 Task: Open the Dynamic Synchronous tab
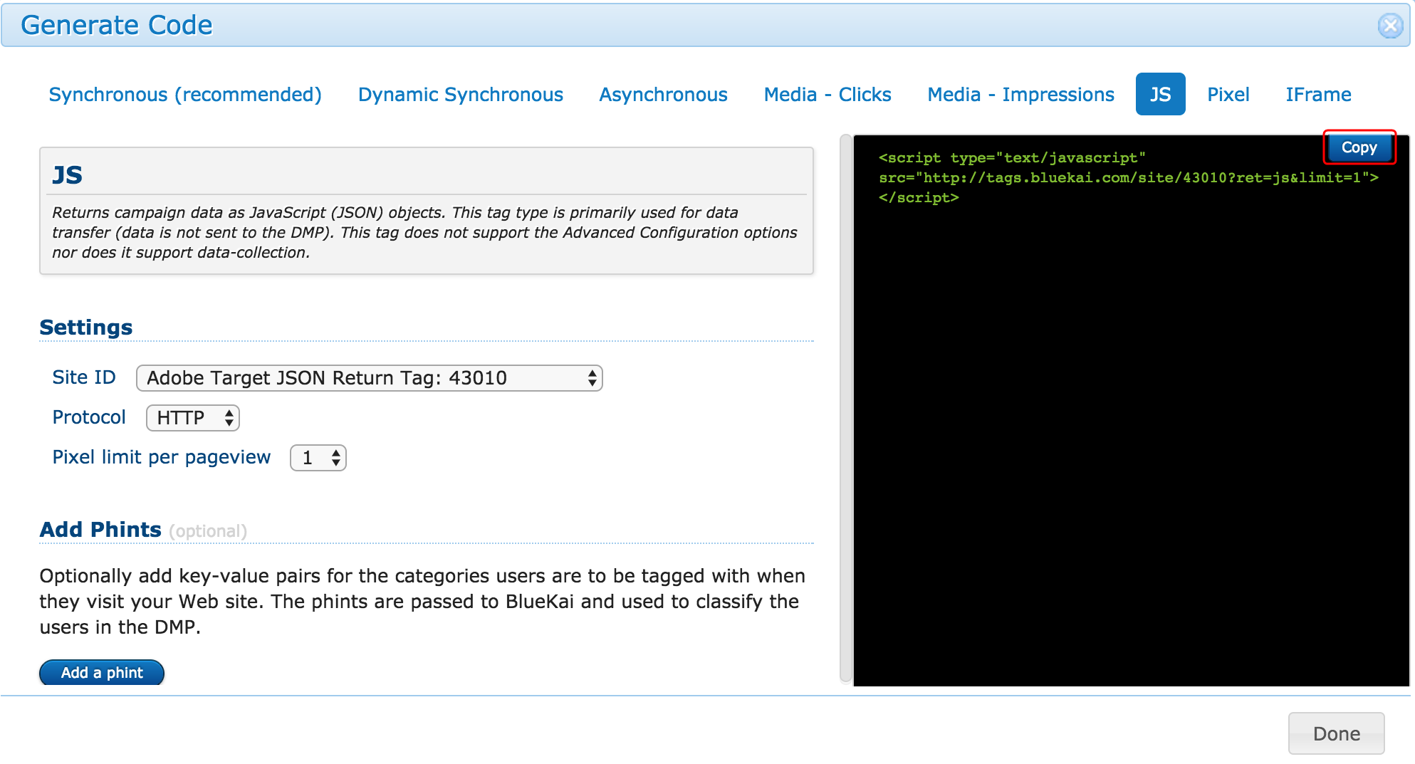click(461, 95)
